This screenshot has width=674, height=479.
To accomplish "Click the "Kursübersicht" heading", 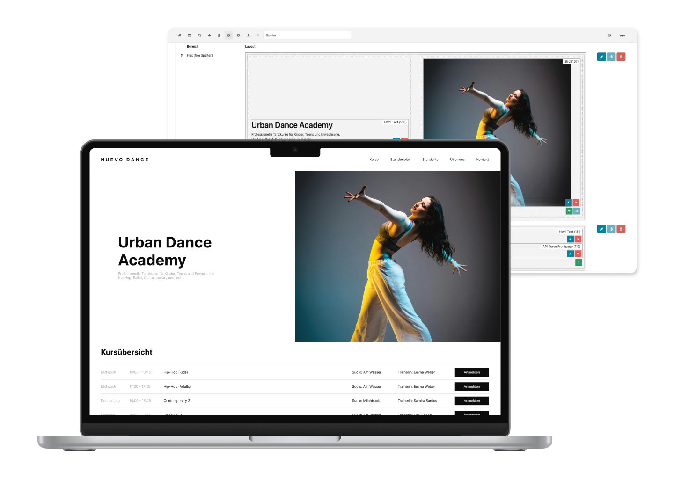I will pyautogui.click(x=127, y=352).
